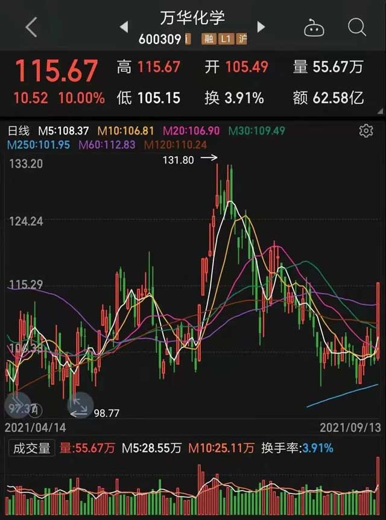Tap the current price 115.67
This screenshot has width=386, height=520.
pos(56,71)
